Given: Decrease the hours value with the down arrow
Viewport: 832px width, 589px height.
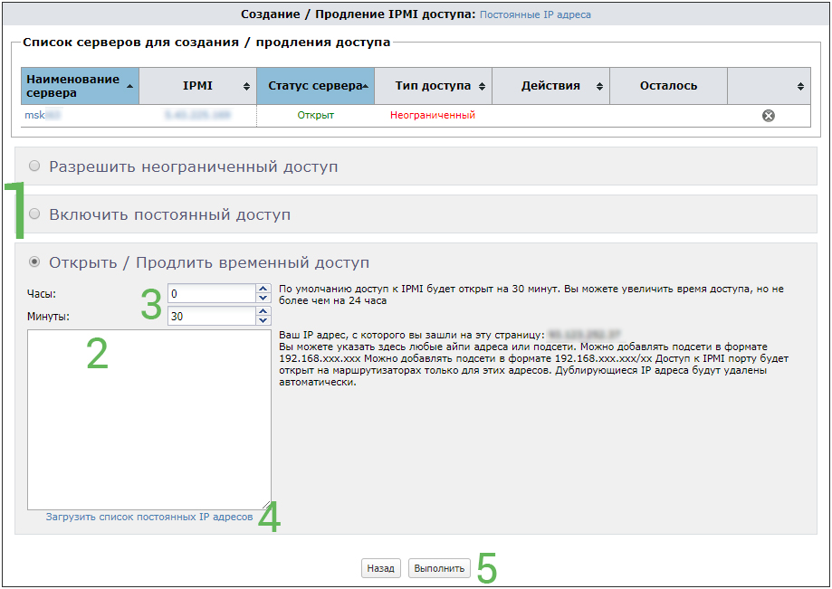Looking at the screenshot, I should pyautogui.click(x=263, y=298).
